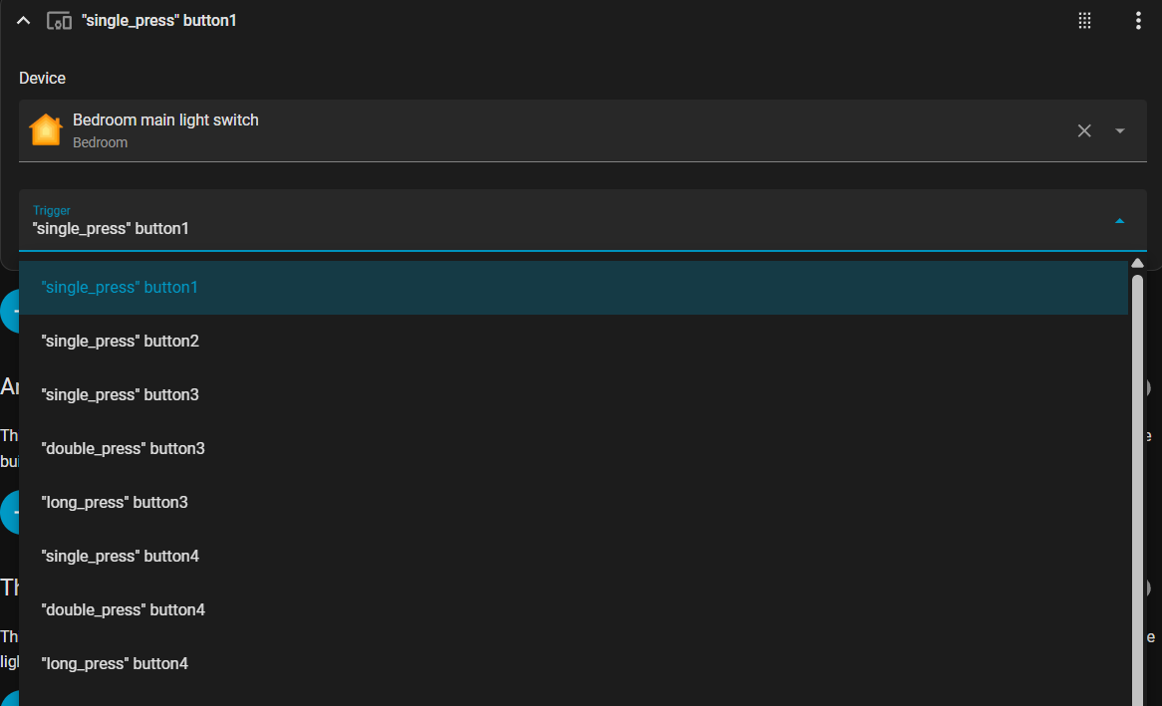Pick "double_press" button4 from list
1162x706 pixels.
coord(123,610)
